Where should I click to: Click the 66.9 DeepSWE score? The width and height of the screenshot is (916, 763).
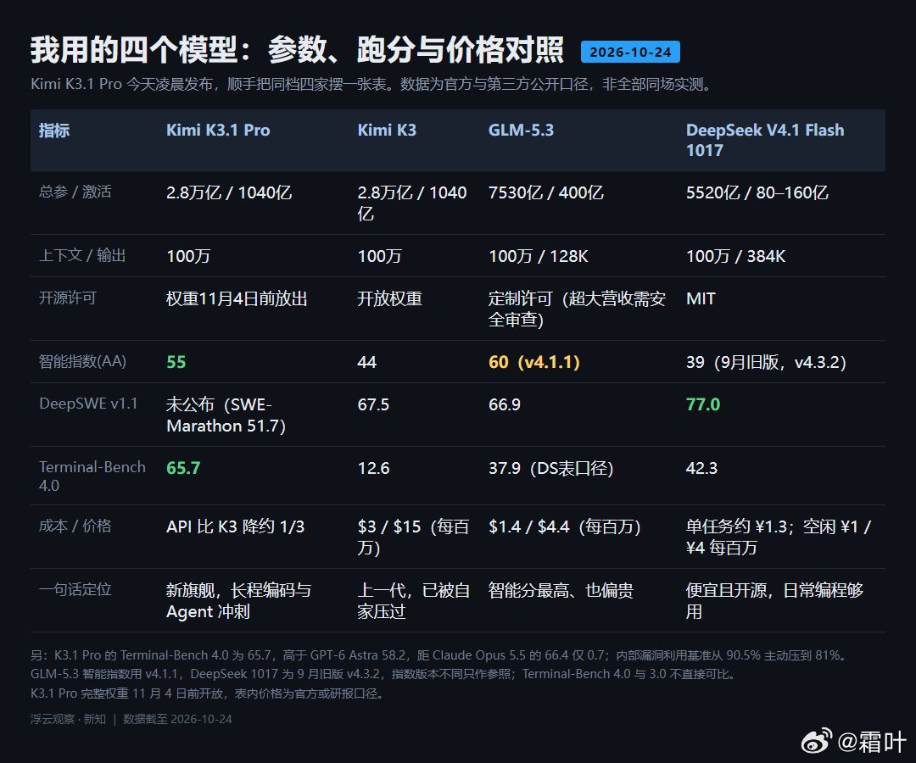pos(504,404)
